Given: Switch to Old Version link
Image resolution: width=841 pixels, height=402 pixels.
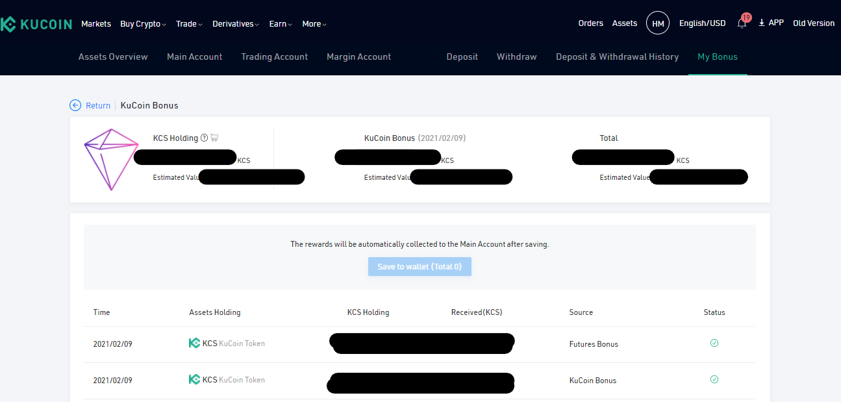Looking at the screenshot, I should 814,23.
